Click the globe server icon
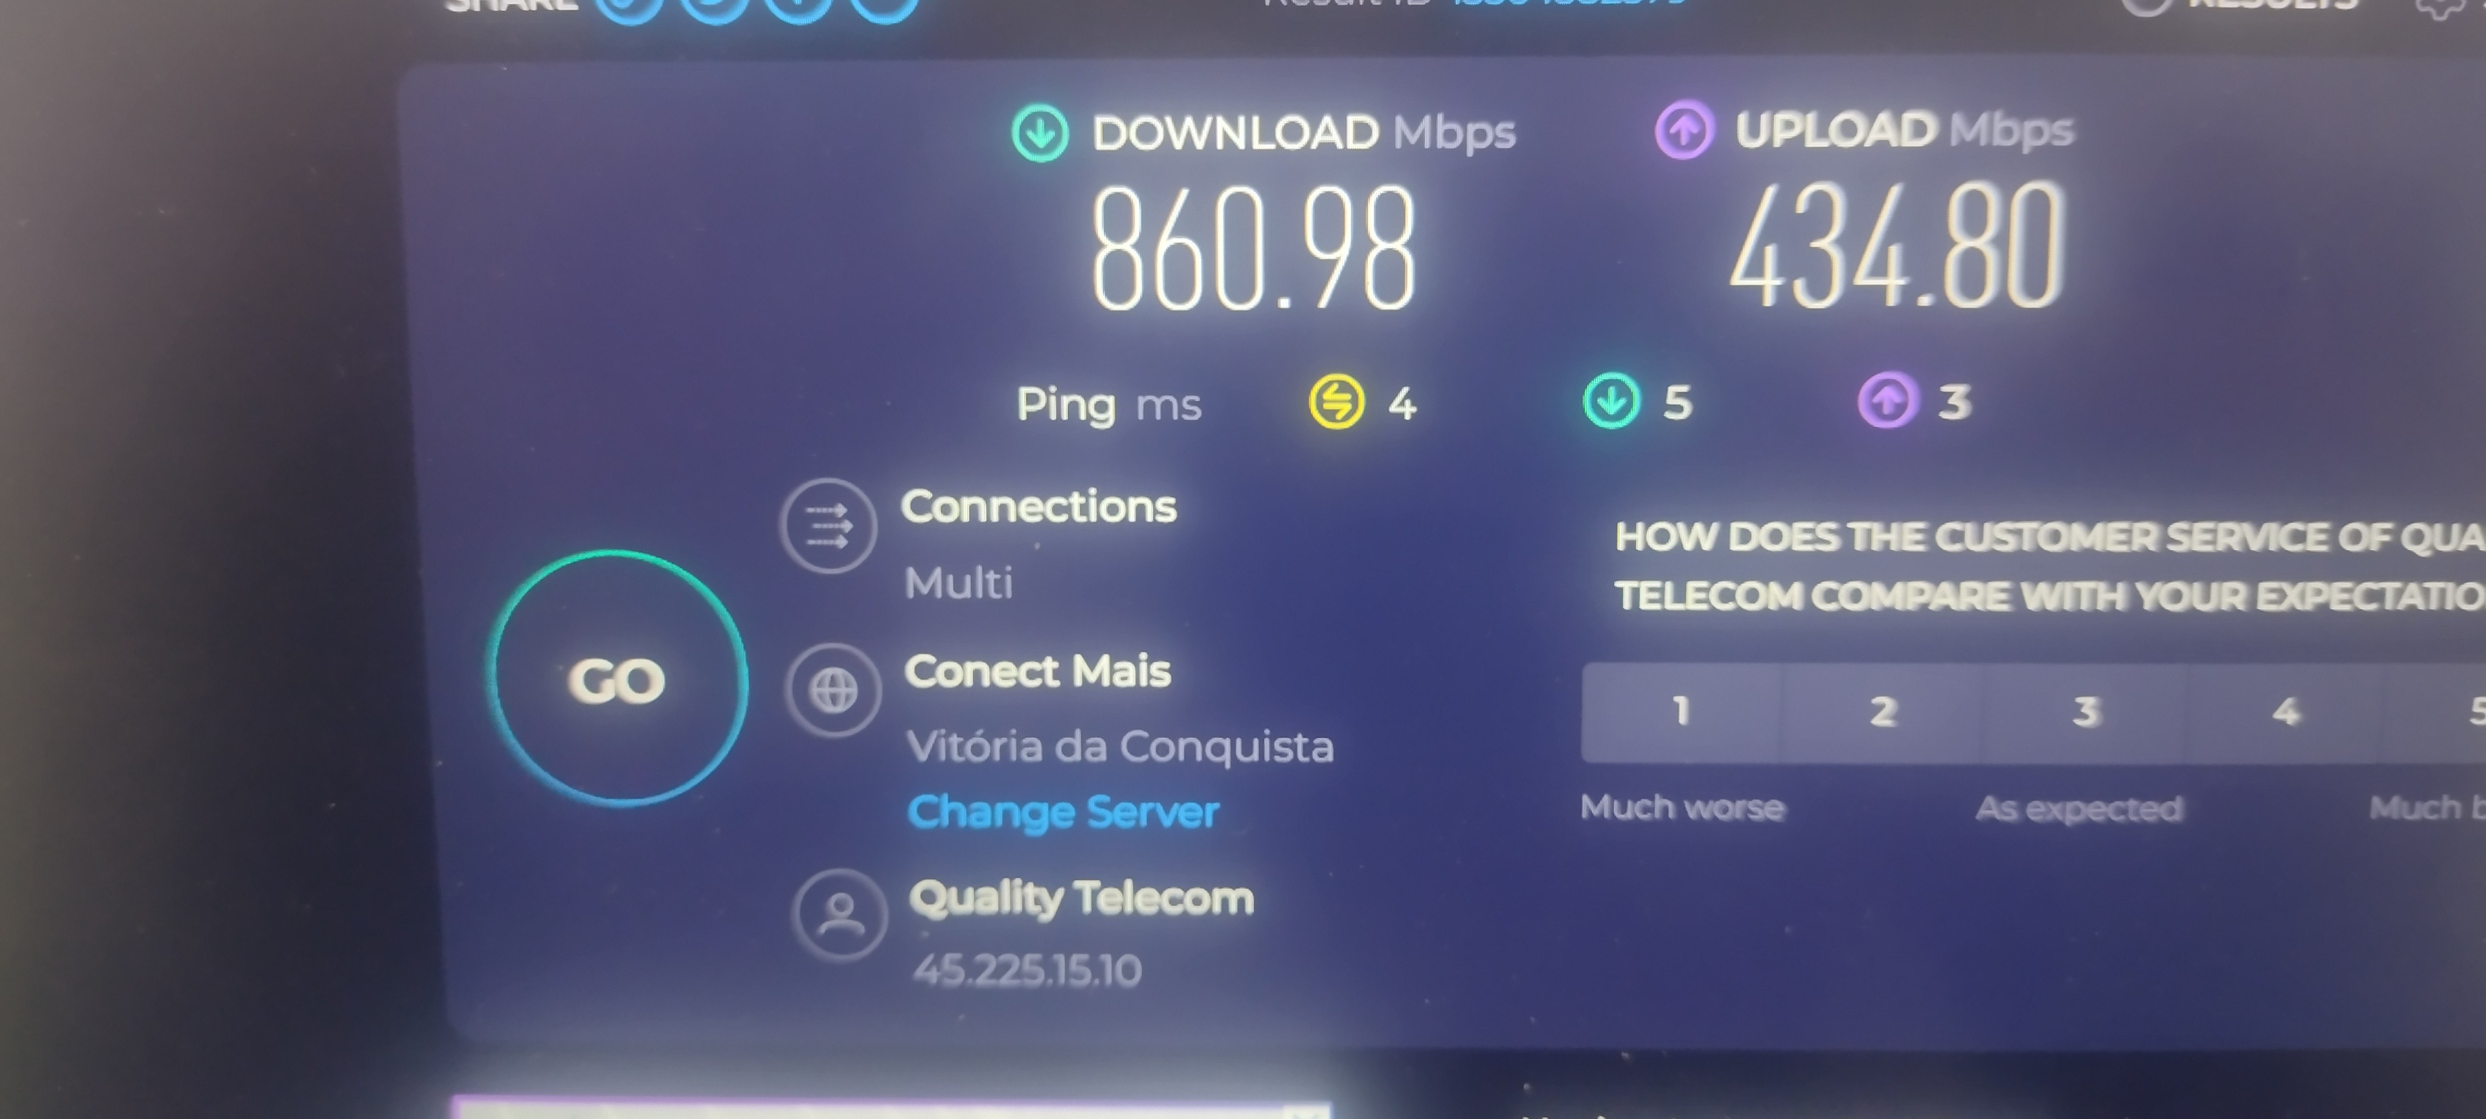The image size is (2486, 1119). coord(833,690)
